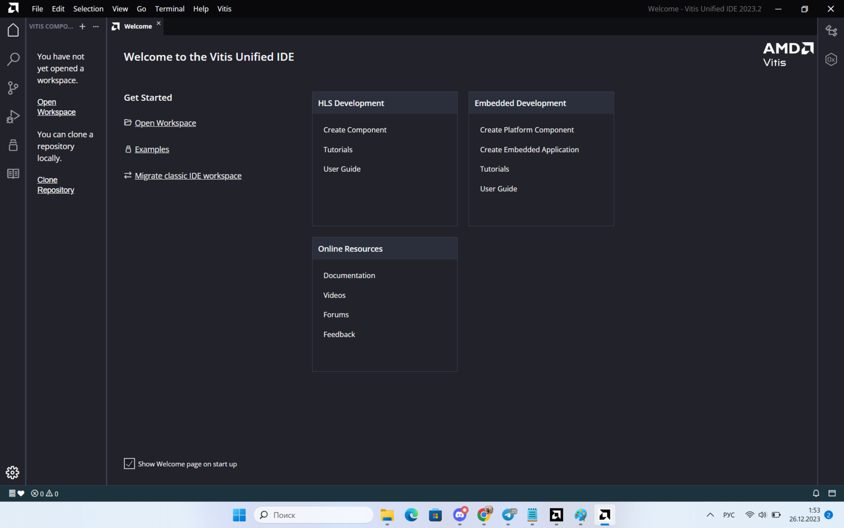Open the Search view in activity bar
This screenshot has height=528, width=844.
(x=13, y=59)
